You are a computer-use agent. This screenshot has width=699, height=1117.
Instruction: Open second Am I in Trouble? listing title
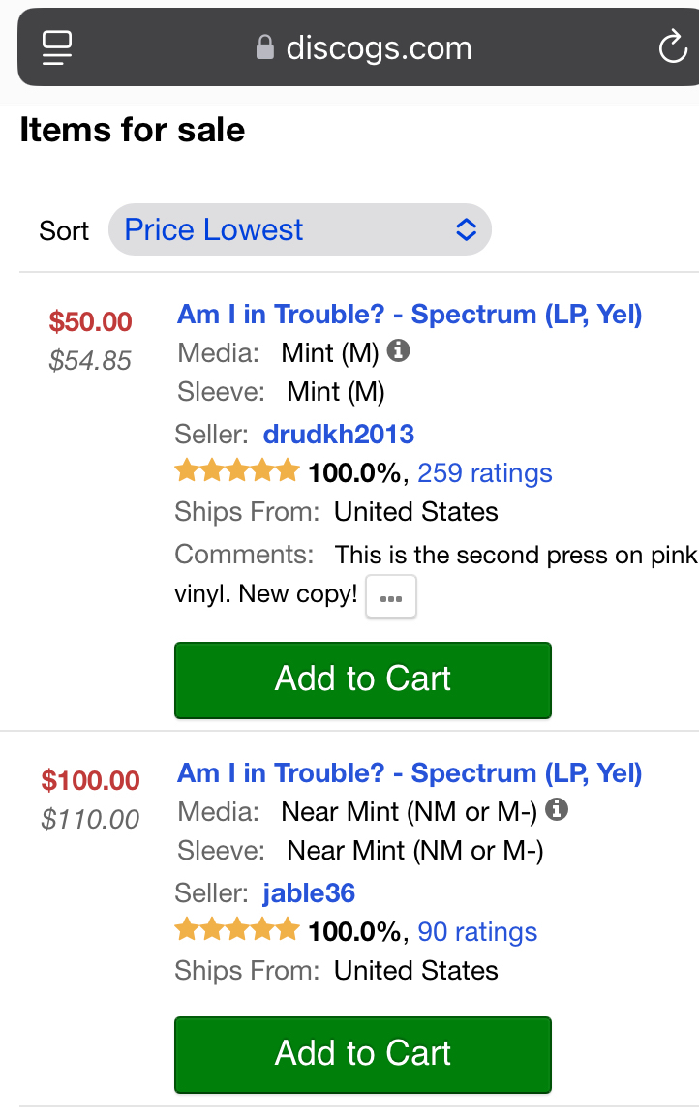point(410,773)
